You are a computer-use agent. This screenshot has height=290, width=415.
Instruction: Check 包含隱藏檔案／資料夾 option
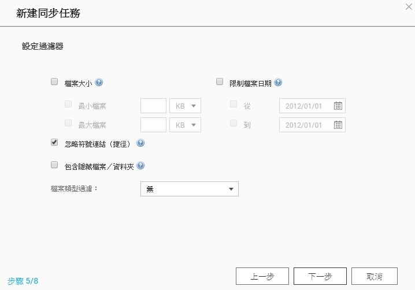pyautogui.click(x=54, y=165)
